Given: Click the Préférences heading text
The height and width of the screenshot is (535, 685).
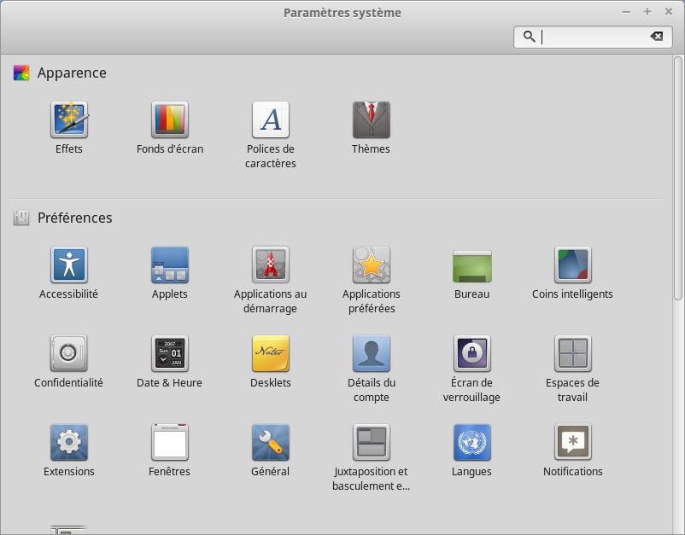Looking at the screenshot, I should [x=74, y=218].
